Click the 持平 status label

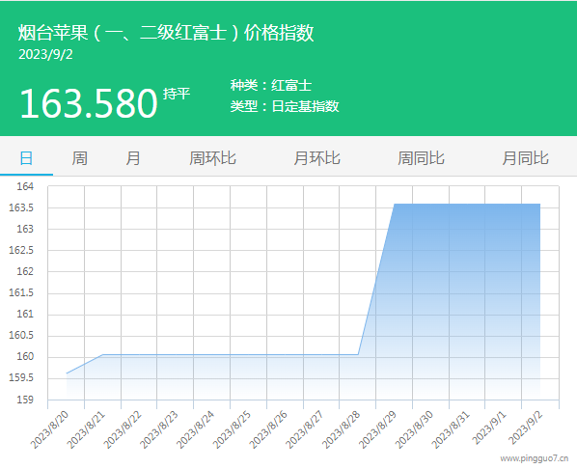coord(177,94)
